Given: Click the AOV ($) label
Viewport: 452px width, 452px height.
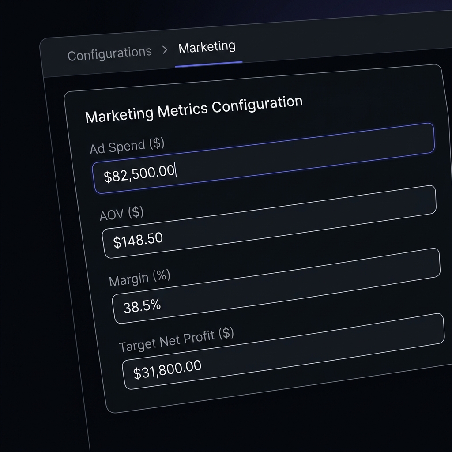Looking at the screenshot, I should click(x=121, y=214).
